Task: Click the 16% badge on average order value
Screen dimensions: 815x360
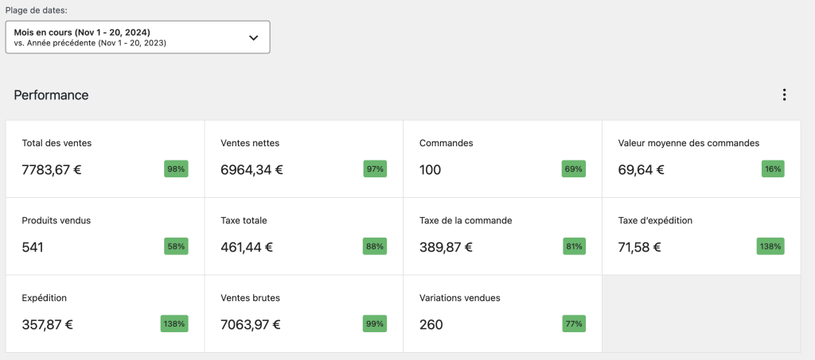Action: pyautogui.click(x=772, y=169)
